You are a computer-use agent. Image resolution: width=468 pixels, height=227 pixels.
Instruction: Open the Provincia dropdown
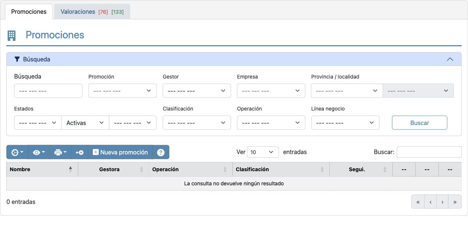(347, 91)
